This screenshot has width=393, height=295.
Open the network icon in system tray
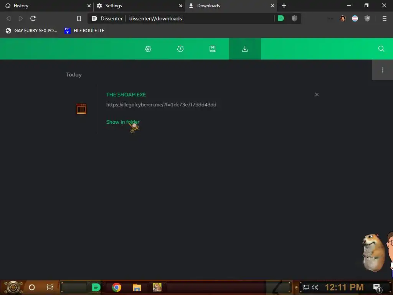(x=306, y=287)
